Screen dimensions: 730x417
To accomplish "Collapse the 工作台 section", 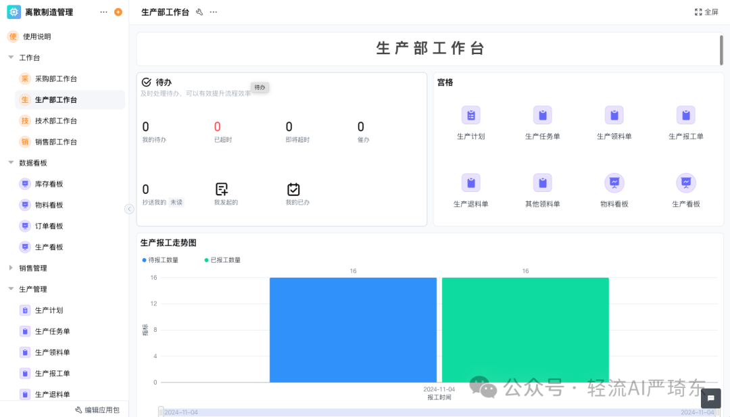I will [11, 57].
